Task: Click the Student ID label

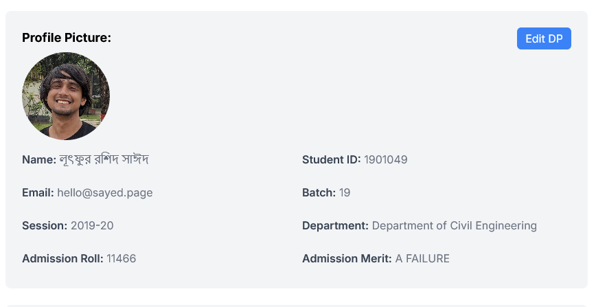Action: pos(331,160)
